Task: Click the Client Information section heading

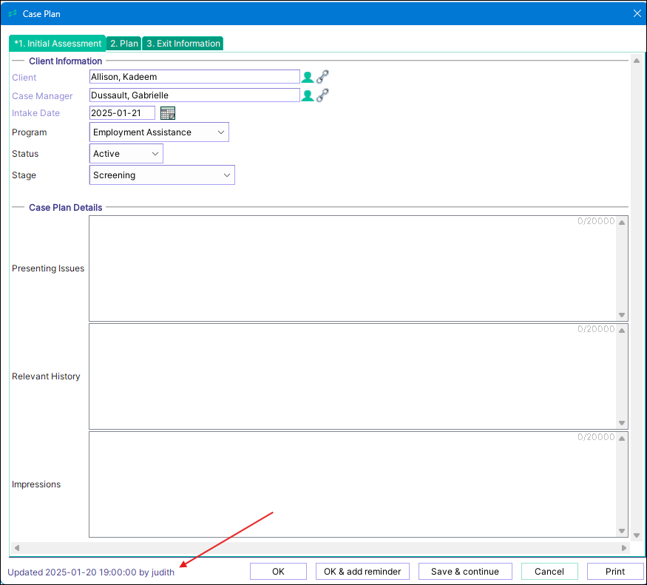Action: coord(65,61)
